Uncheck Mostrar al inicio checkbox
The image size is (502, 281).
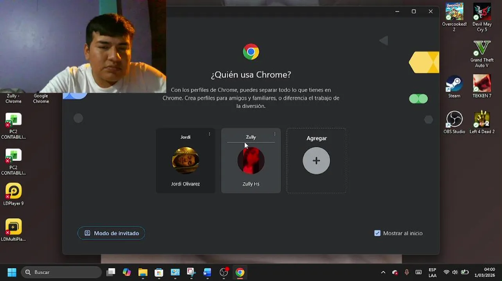(x=377, y=233)
